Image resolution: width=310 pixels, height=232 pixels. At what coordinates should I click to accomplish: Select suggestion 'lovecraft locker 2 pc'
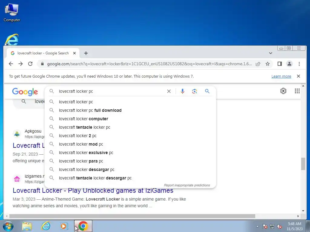(130, 136)
